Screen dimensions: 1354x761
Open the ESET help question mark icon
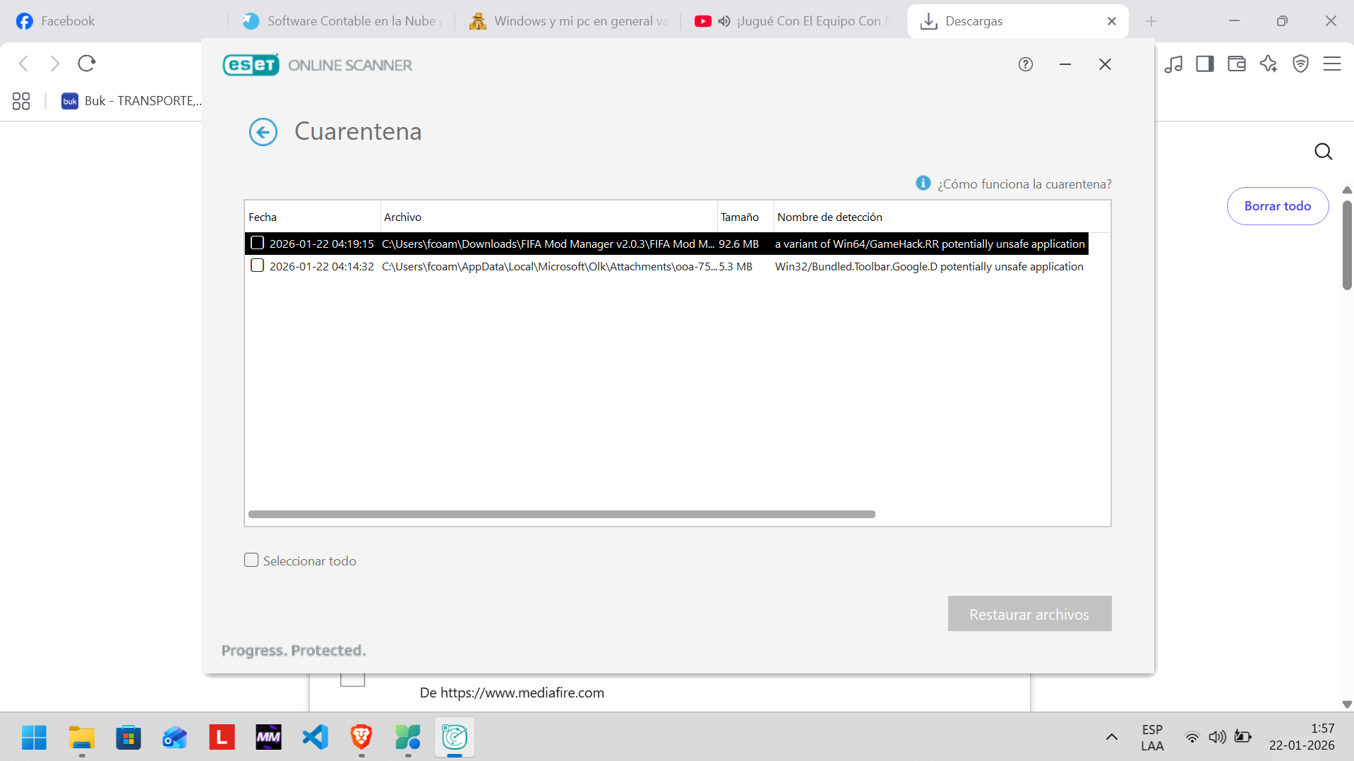pyautogui.click(x=1025, y=64)
